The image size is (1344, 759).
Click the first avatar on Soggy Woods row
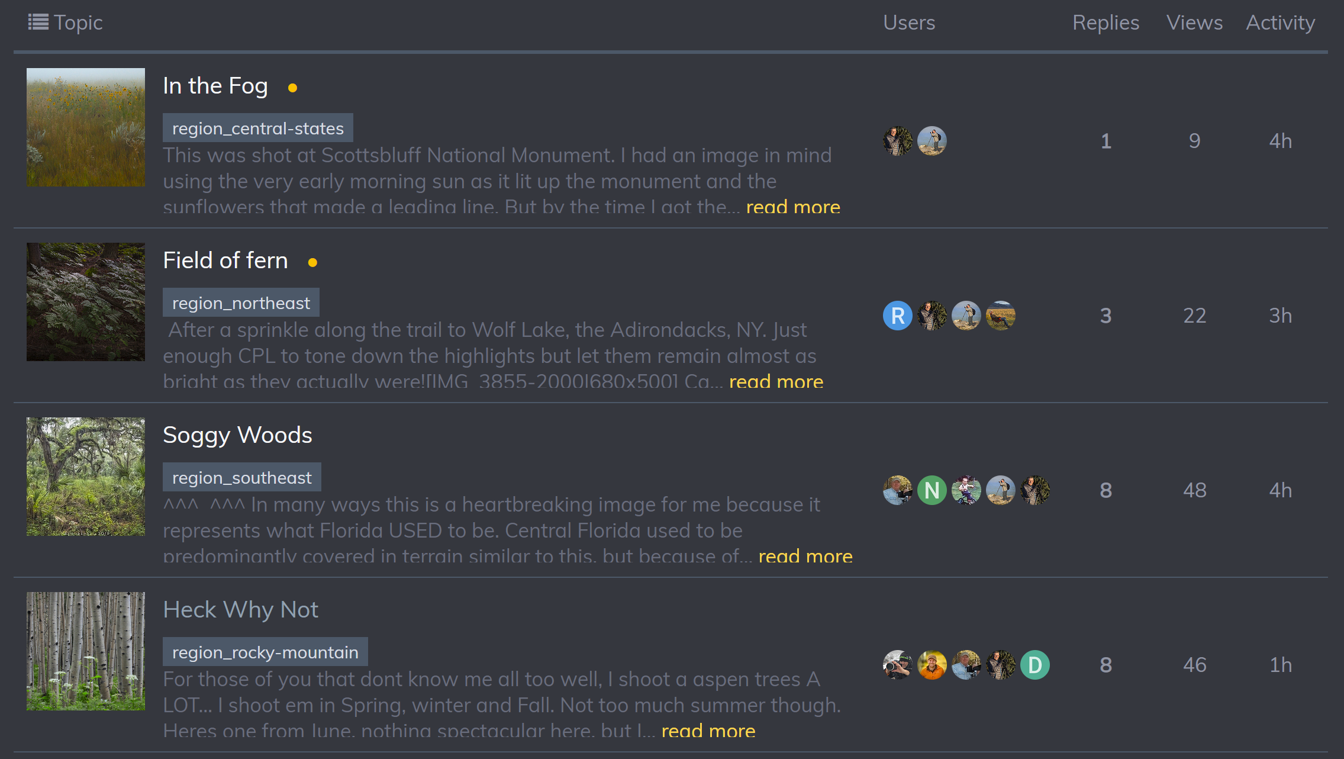click(x=897, y=490)
